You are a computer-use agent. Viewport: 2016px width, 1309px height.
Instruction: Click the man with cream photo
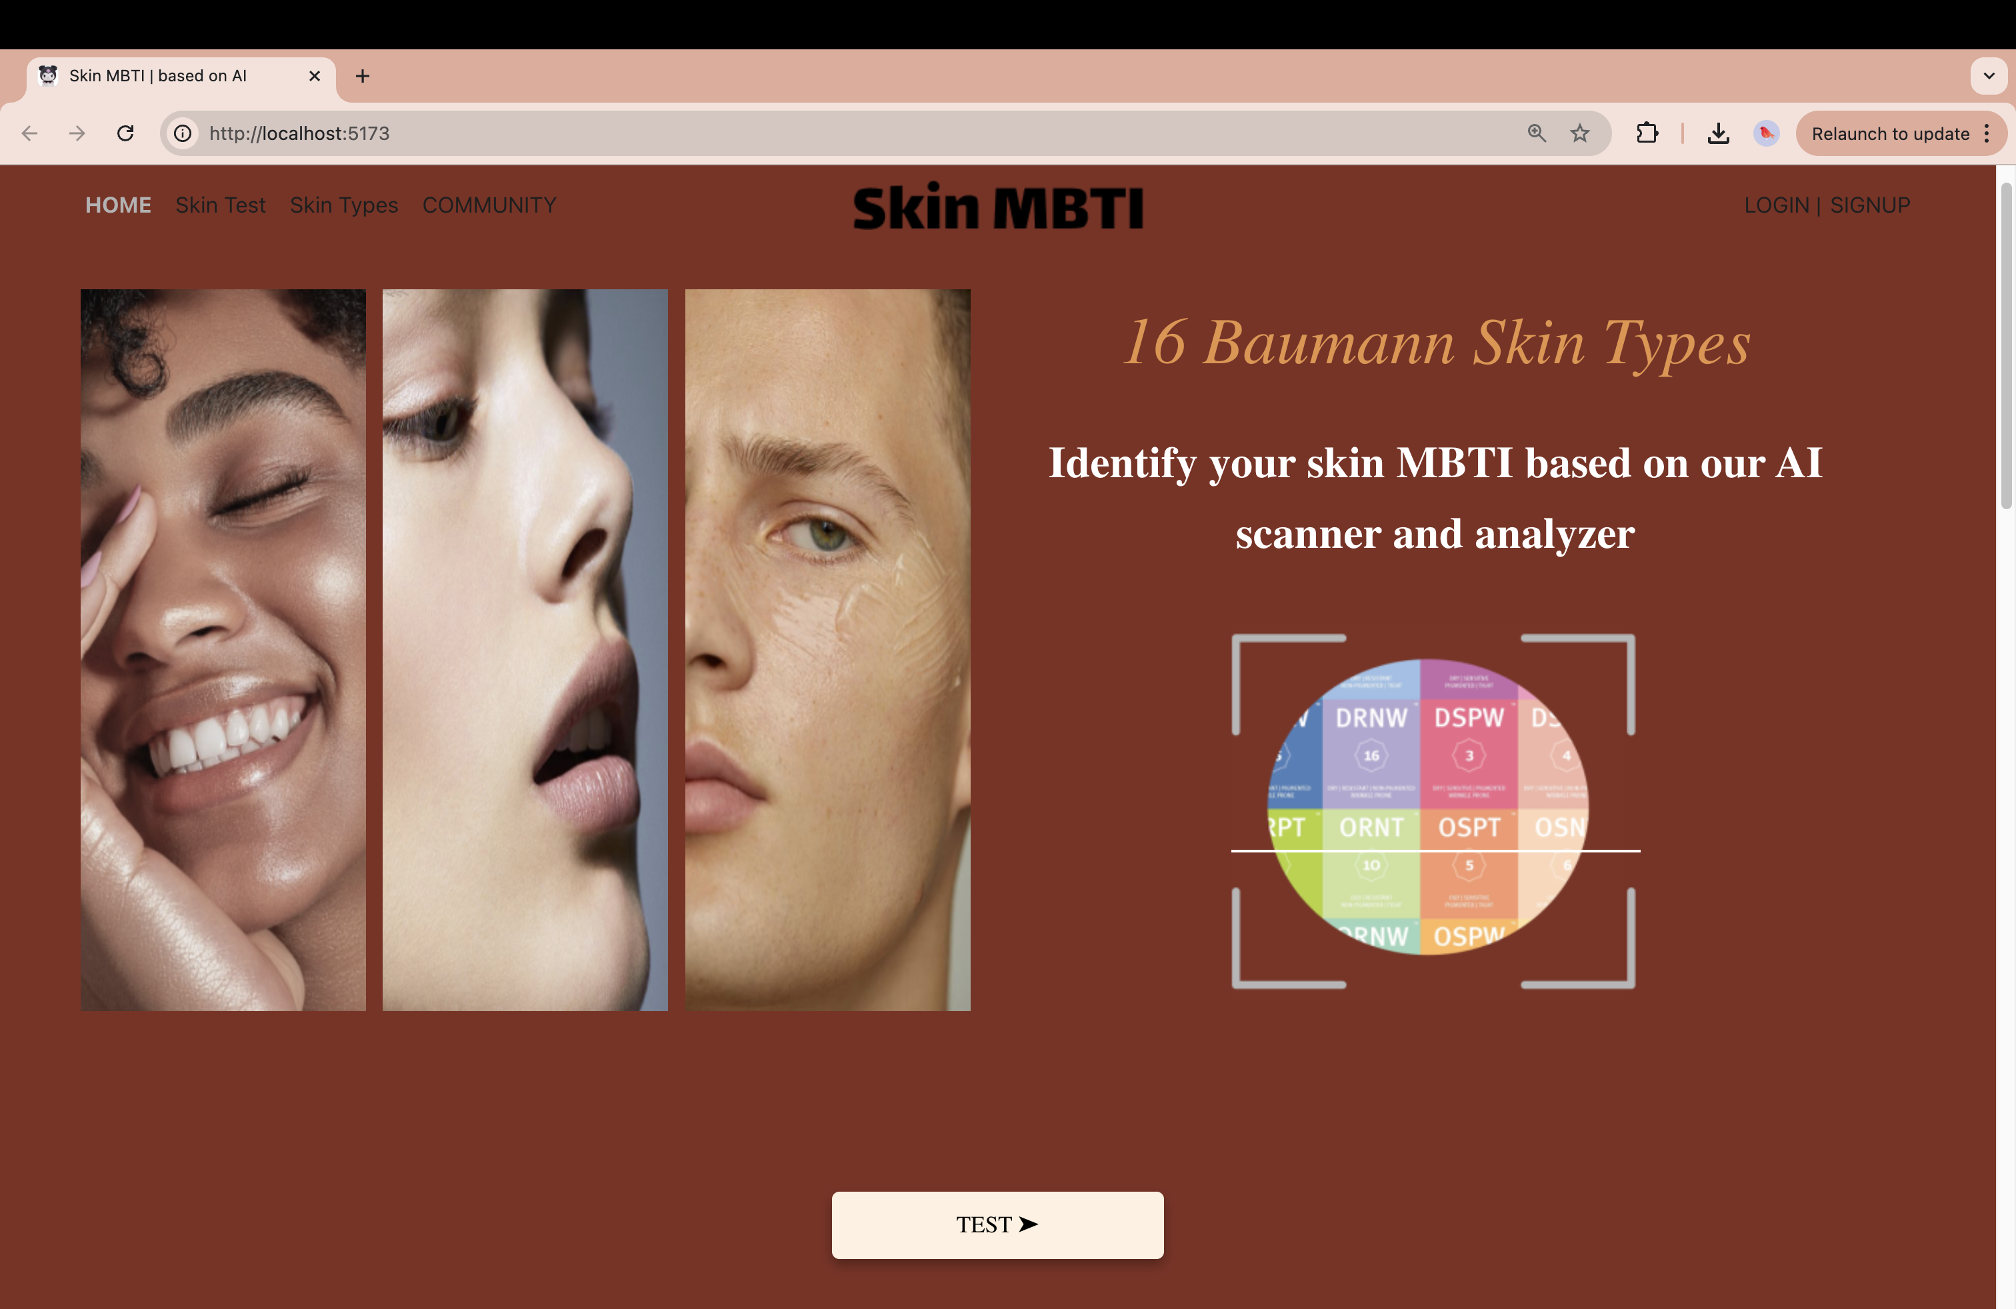click(x=827, y=649)
